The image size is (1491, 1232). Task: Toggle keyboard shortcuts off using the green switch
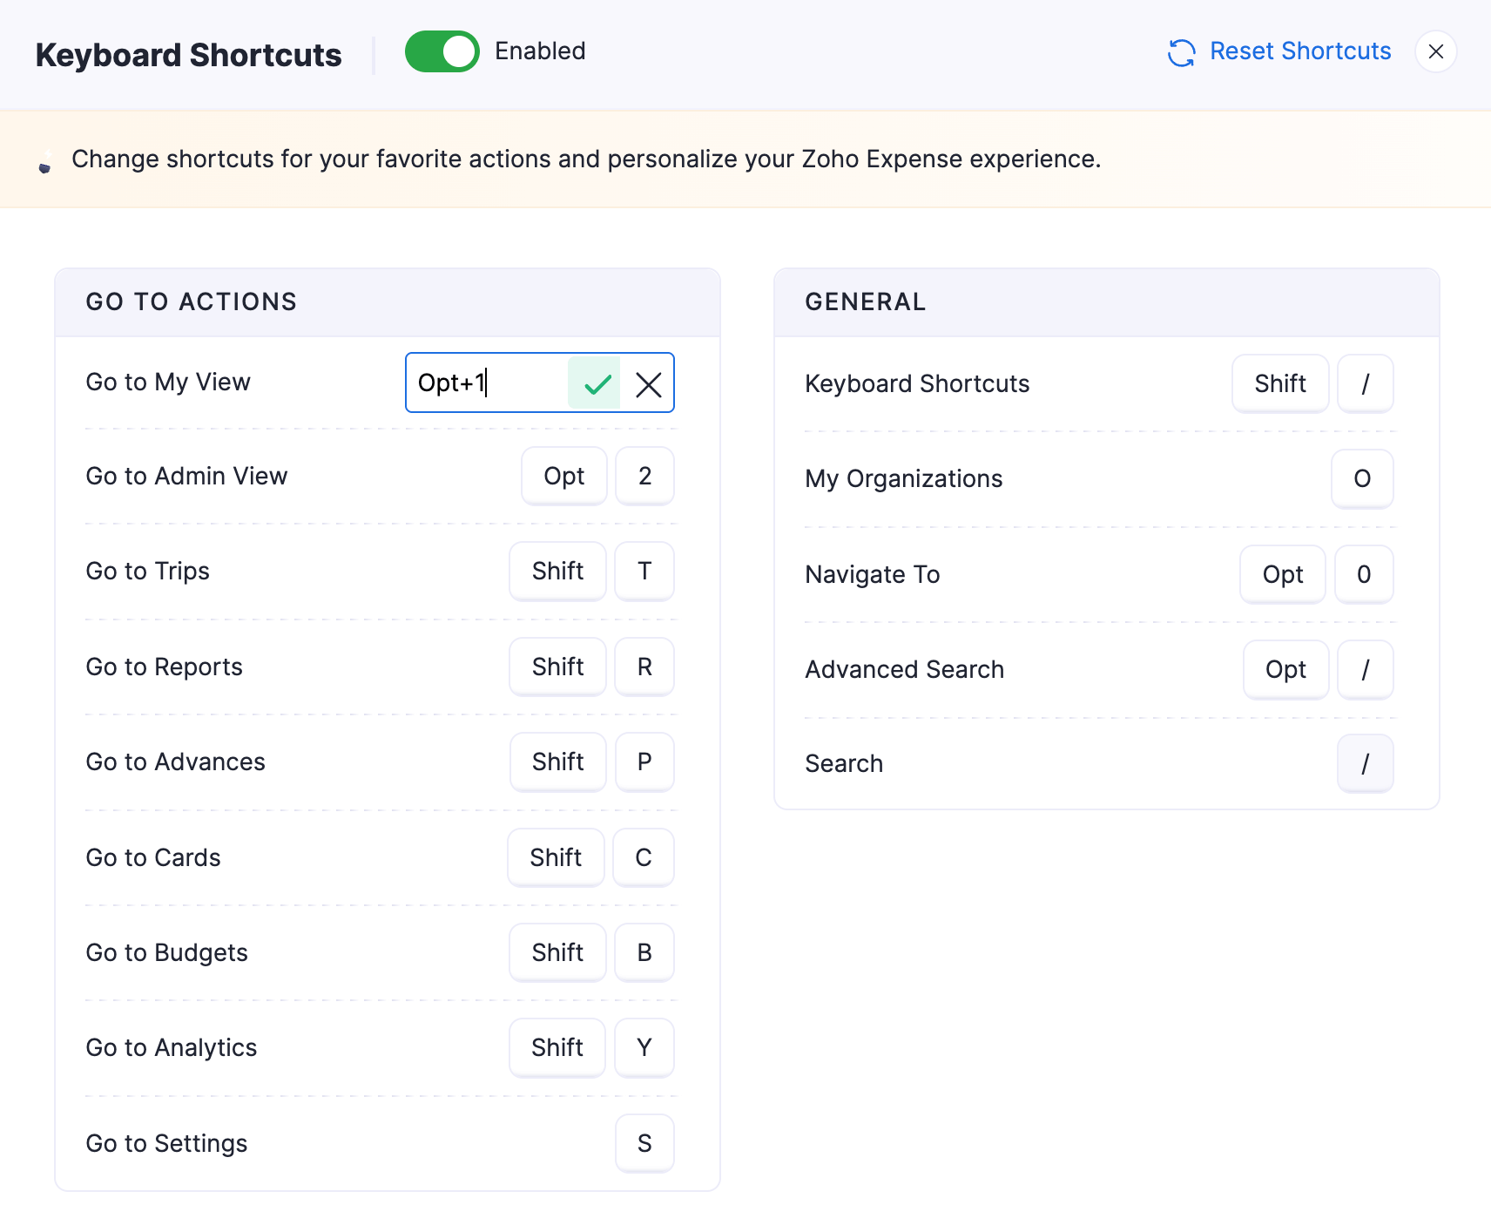[x=442, y=51]
